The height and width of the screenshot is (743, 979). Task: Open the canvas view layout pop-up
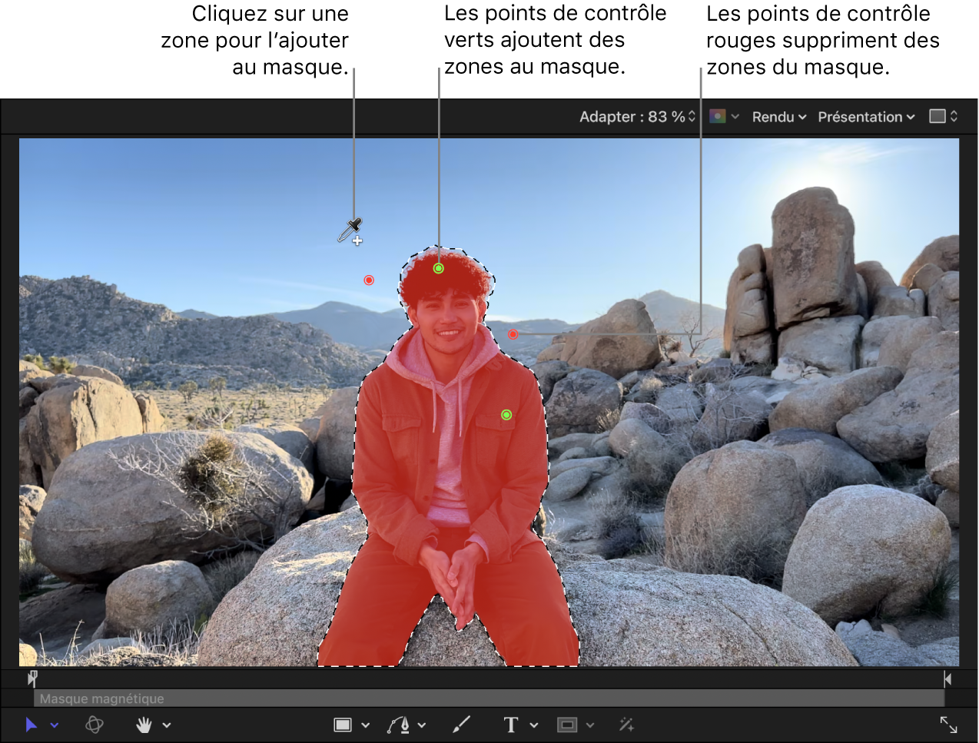tap(944, 117)
